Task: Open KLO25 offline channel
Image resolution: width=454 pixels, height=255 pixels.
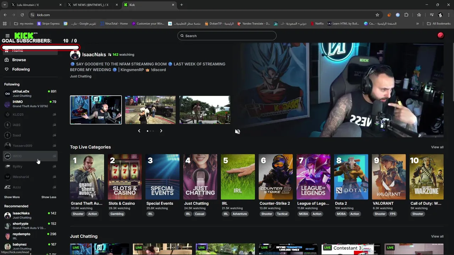Action: (30, 114)
